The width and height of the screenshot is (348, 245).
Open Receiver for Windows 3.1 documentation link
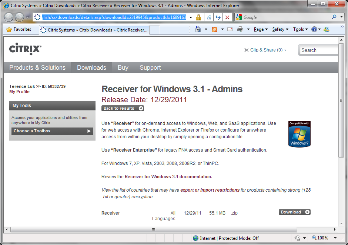tap(168, 177)
